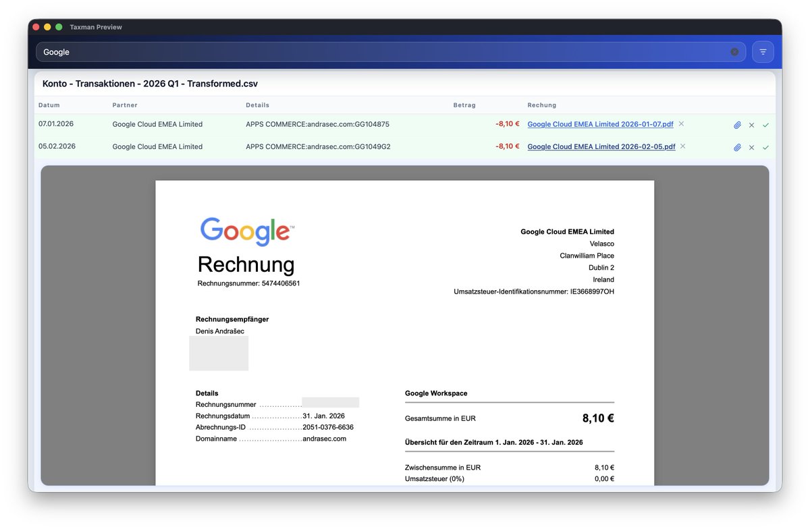Click the search field containing Google
This screenshot has width=810, height=529.
tap(391, 52)
